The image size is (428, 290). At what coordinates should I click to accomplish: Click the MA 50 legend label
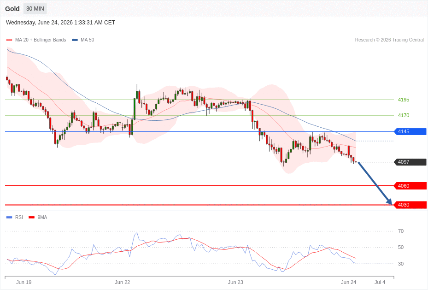[88, 40]
